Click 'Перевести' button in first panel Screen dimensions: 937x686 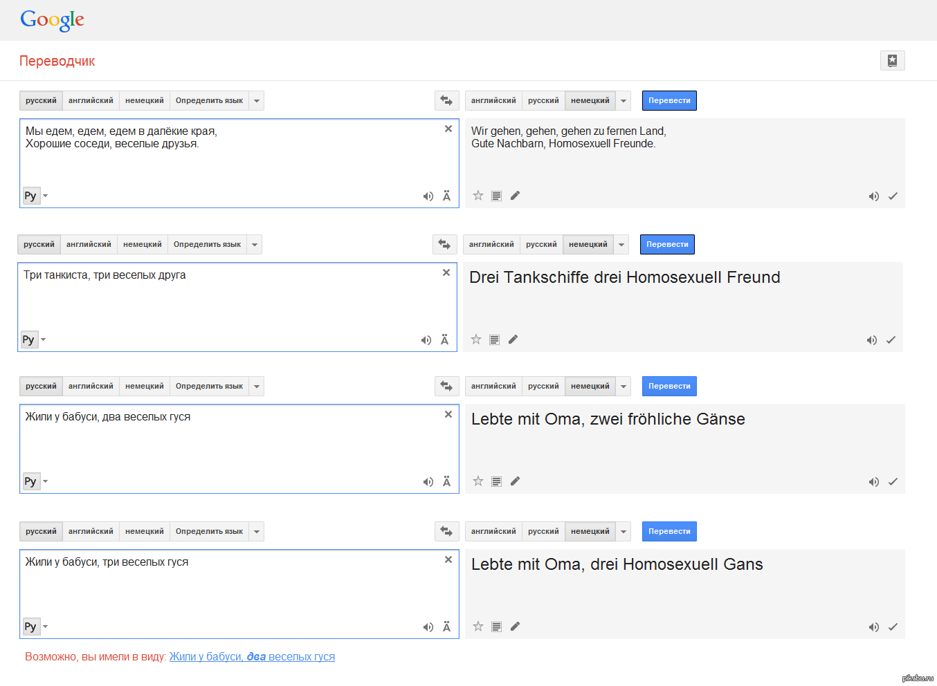669,101
